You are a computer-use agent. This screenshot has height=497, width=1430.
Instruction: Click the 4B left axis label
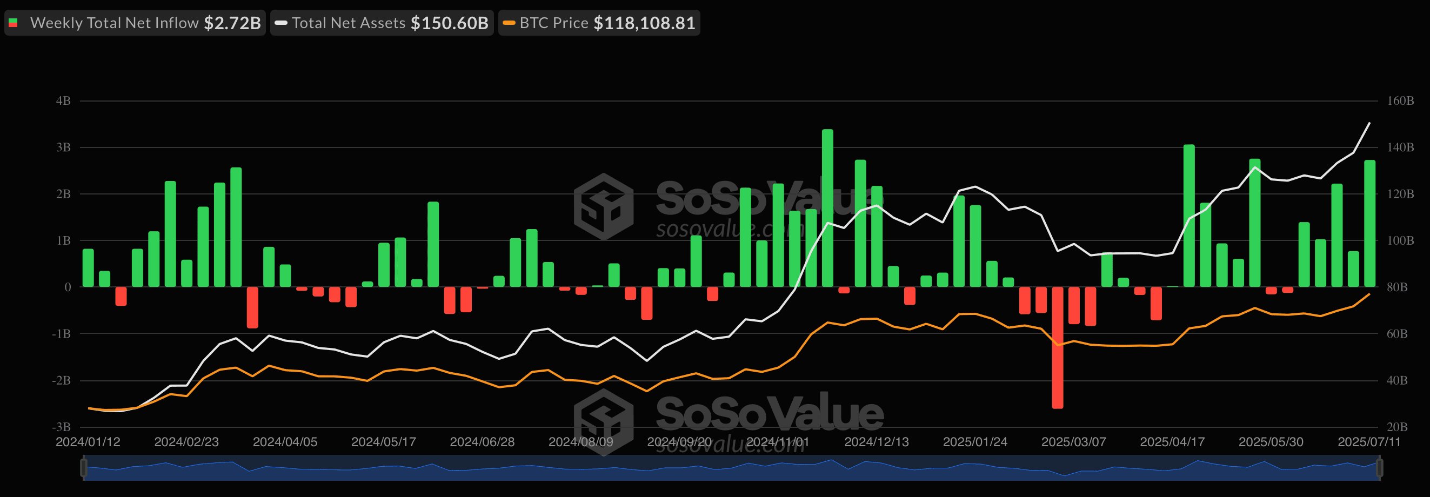(63, 101)
